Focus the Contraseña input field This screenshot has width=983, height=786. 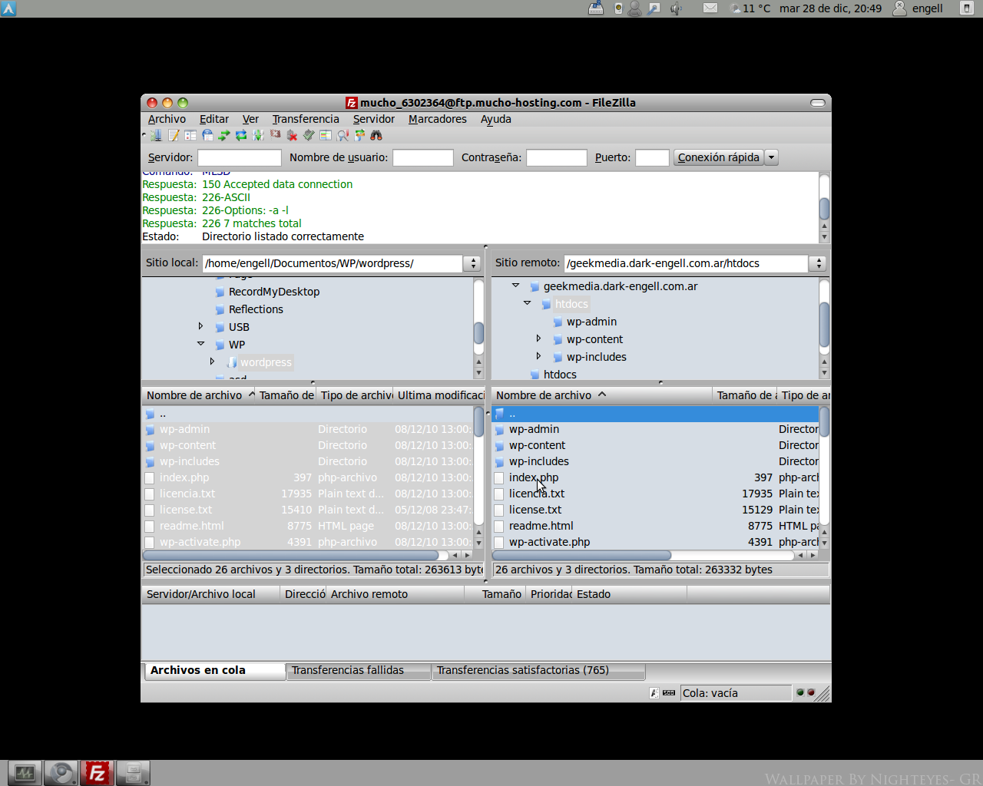pyautogui.click(x=557, y=157)
